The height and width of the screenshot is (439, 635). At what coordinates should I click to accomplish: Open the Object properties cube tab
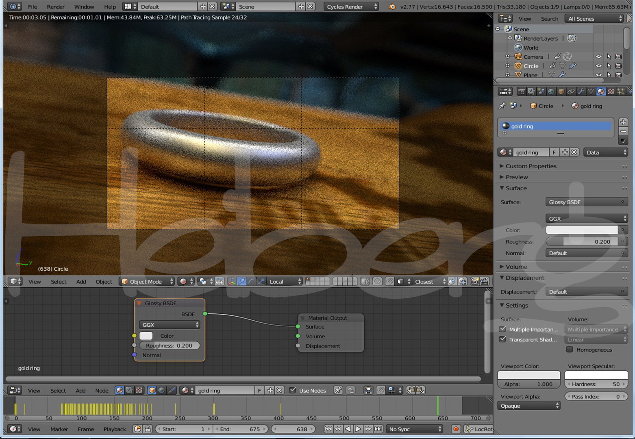[x=561, y=91]
